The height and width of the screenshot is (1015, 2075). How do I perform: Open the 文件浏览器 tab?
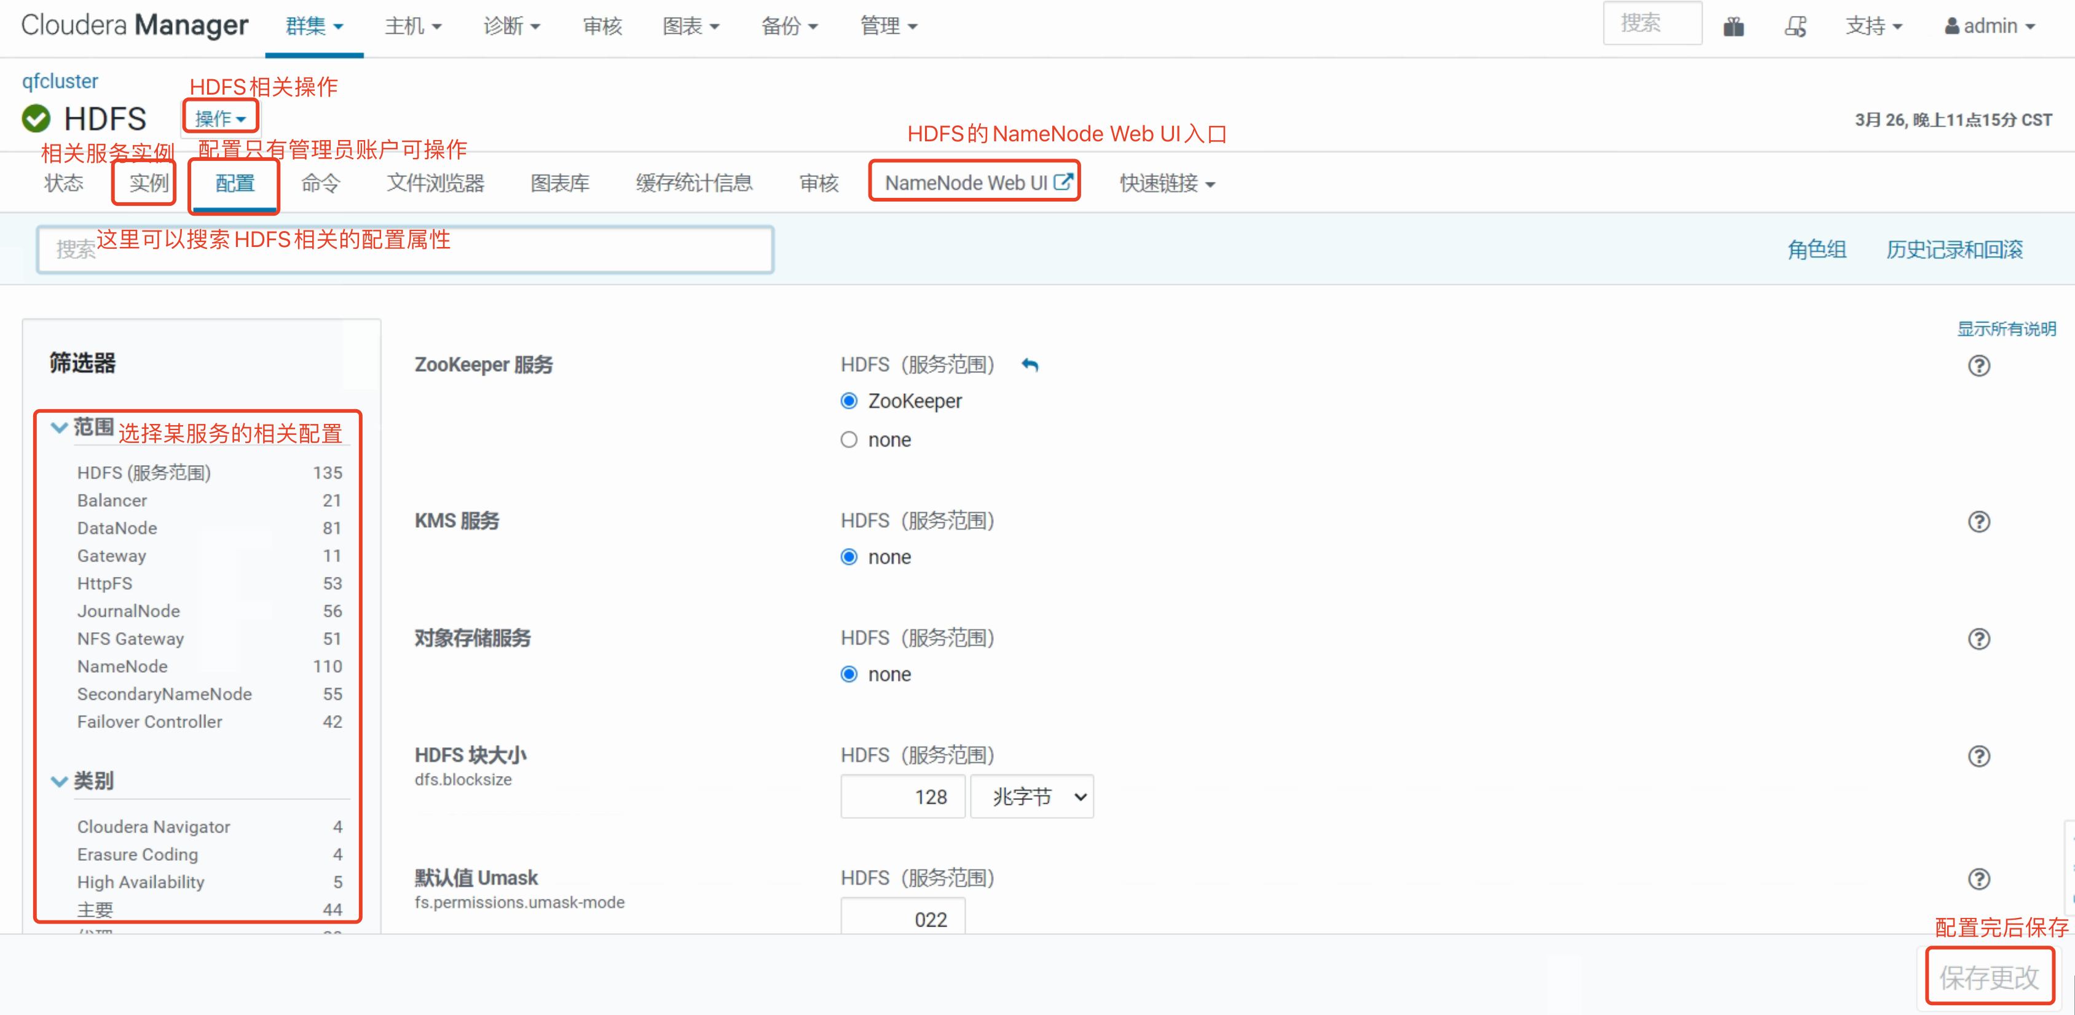click(435, 184)
